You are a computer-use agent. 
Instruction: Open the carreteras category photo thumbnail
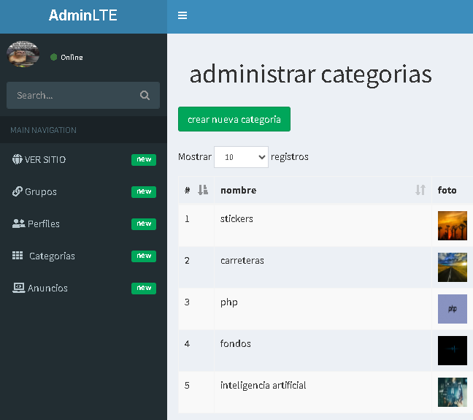[452, 267]
